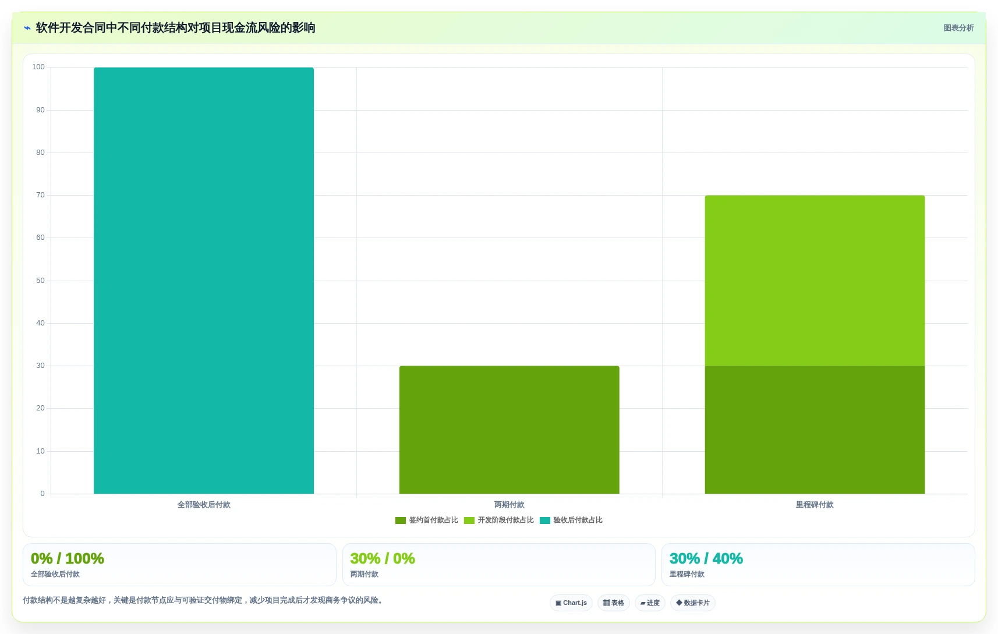Click the dark green 两期付款 bar

509,430
